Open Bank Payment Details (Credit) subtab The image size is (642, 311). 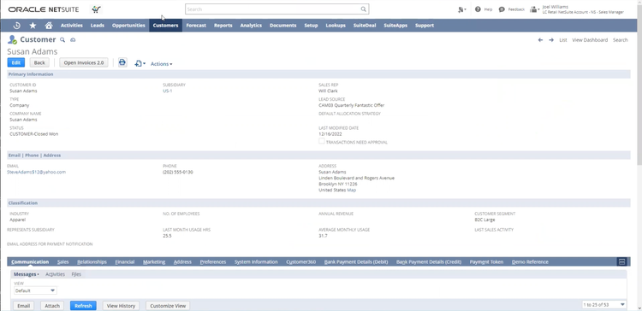tap(429, 262)
